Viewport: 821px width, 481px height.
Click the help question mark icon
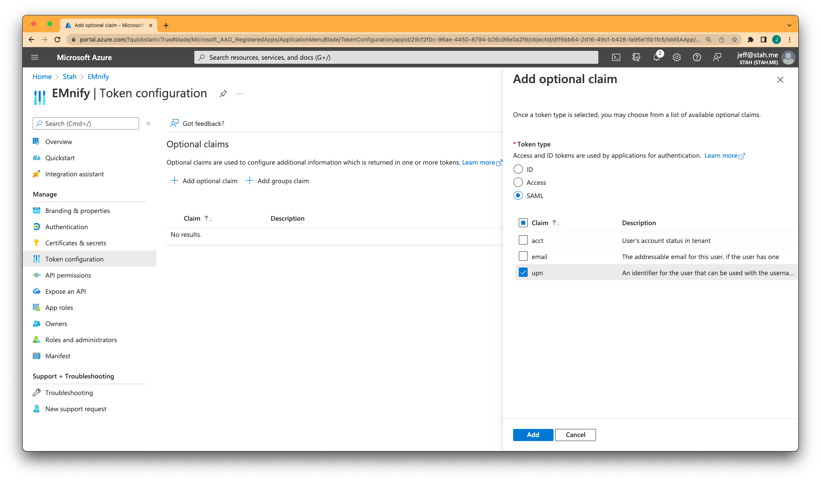pos(697,57)
